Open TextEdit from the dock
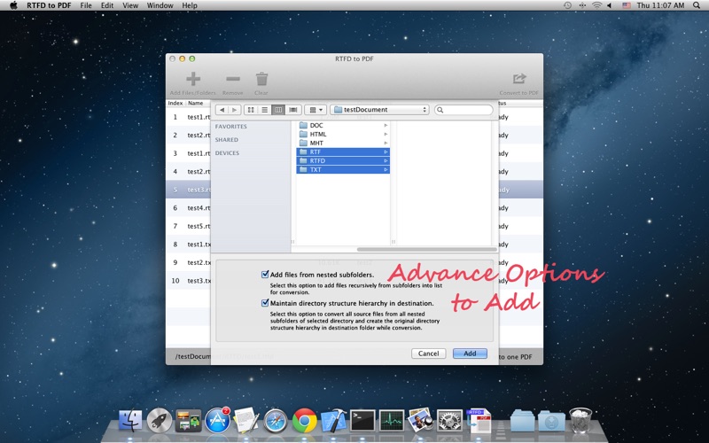This screenshot has height=443, width=709. pyautogui.click(x=246, y=420)
